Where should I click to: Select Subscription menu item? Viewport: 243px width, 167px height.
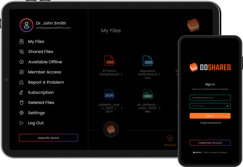(41, 92)
